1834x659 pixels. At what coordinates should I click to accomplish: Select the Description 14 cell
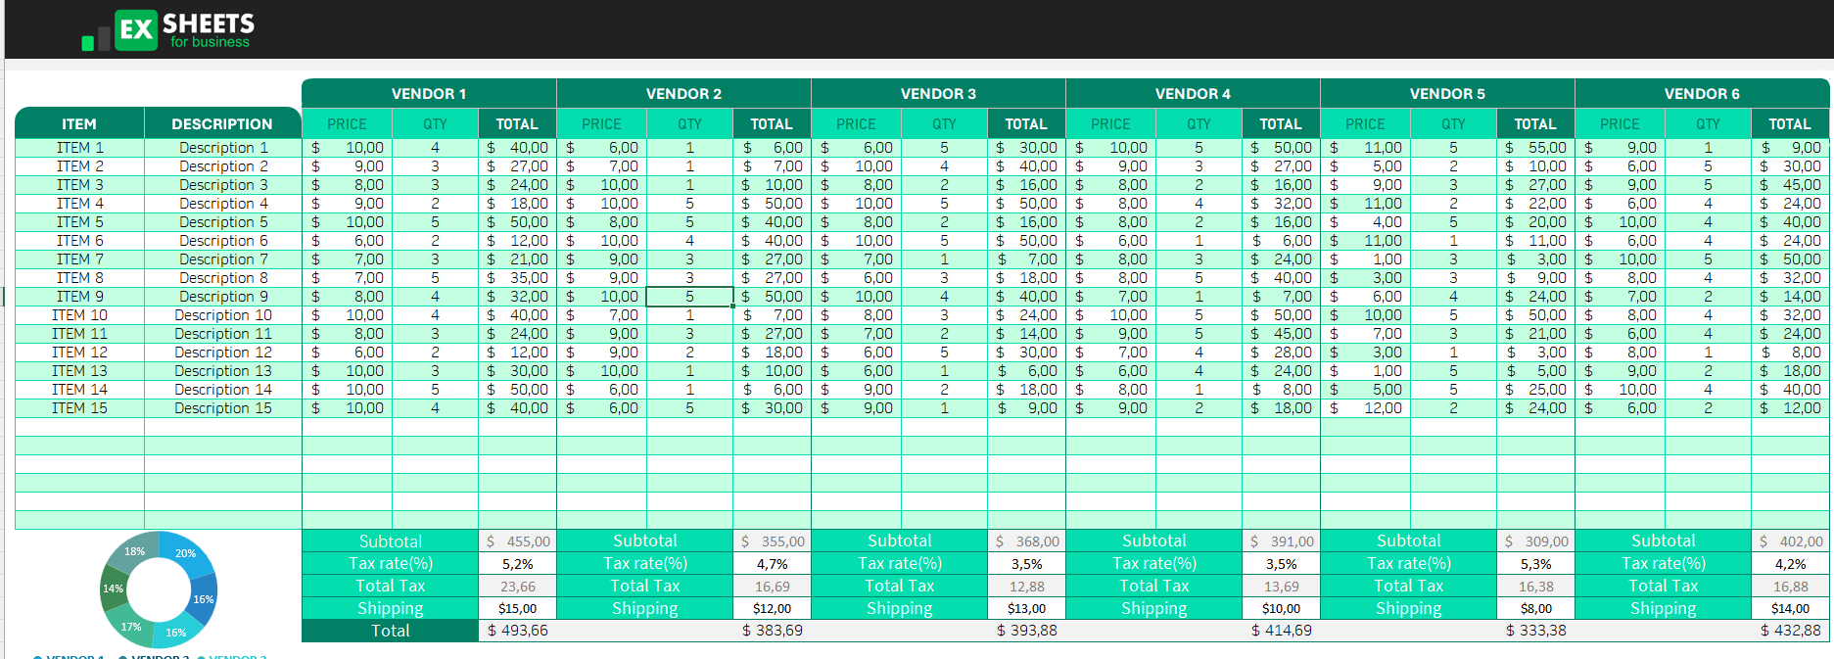point(223,390)
